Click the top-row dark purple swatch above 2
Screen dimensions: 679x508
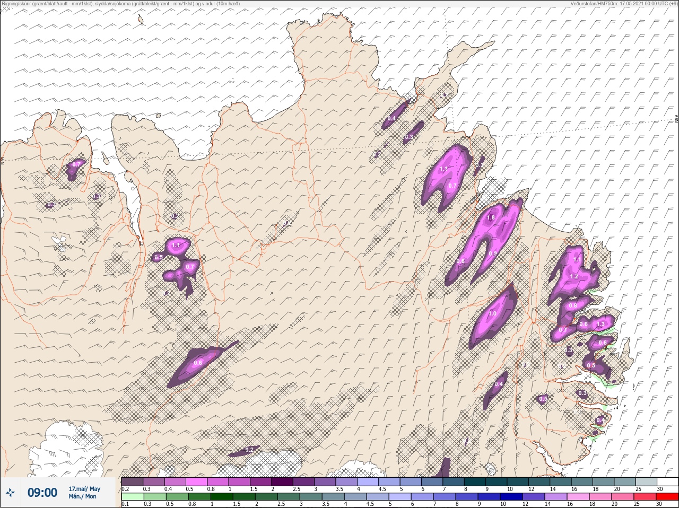tap(283, 482)
